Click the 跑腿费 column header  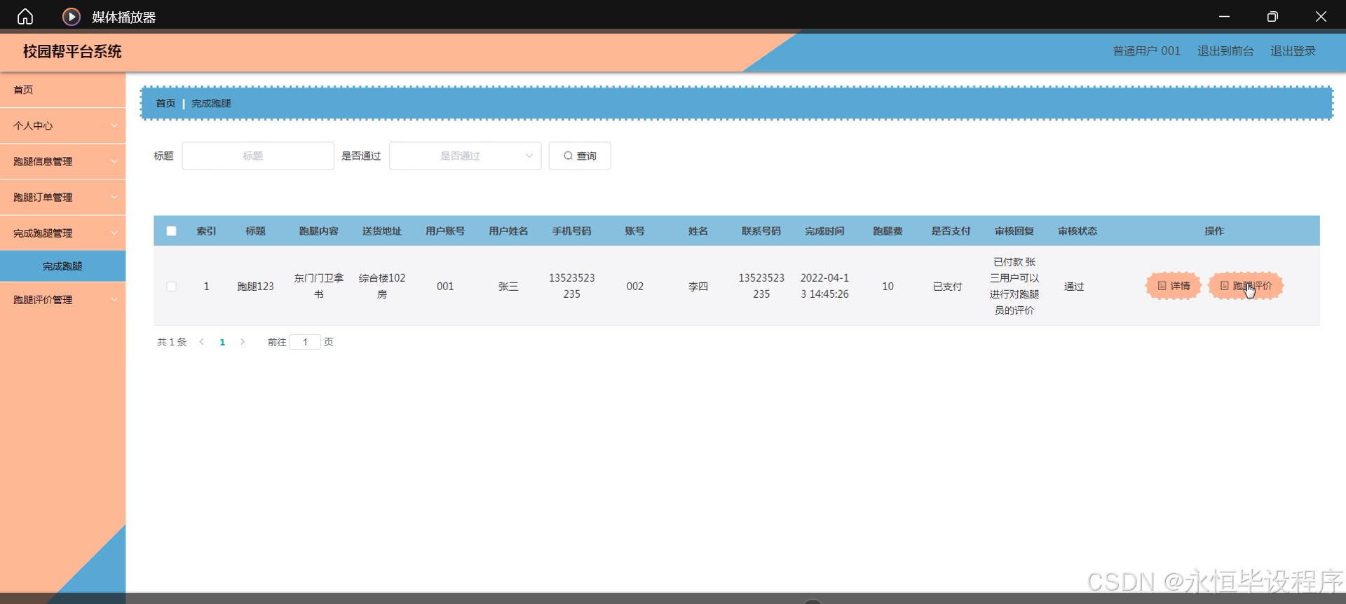tap(888, 231)
